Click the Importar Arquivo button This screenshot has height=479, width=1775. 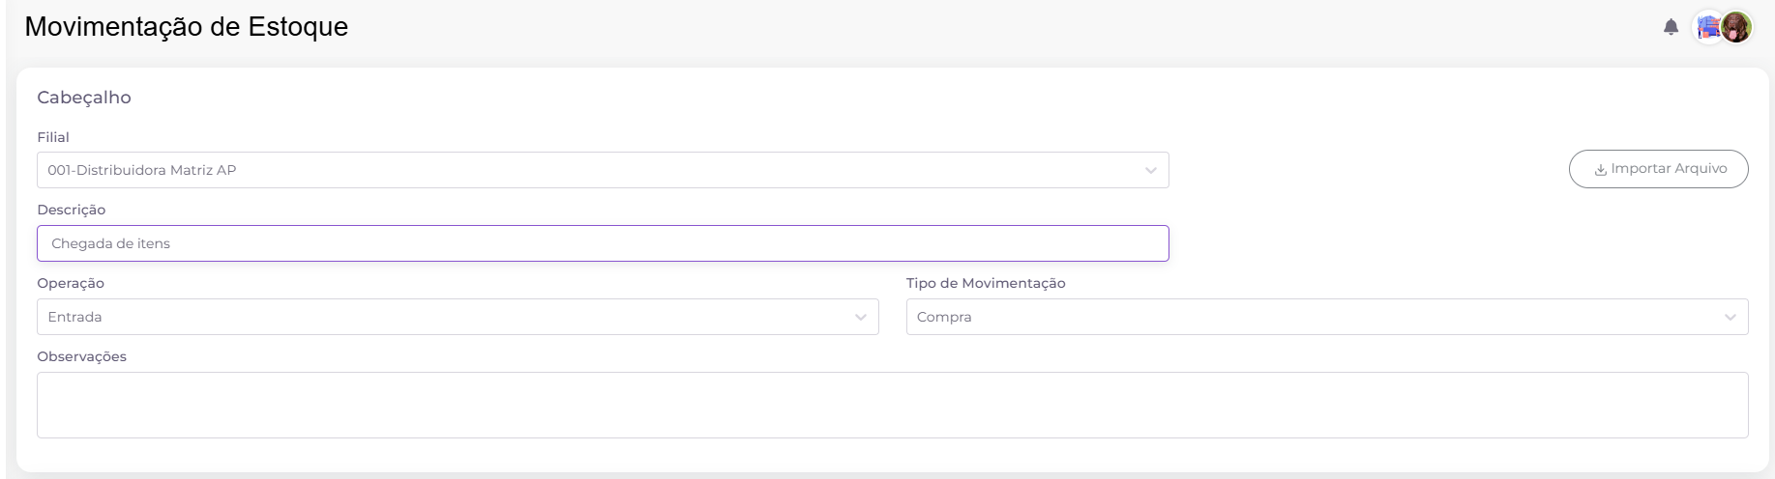pyautogui.click(x=1658, y=169)
